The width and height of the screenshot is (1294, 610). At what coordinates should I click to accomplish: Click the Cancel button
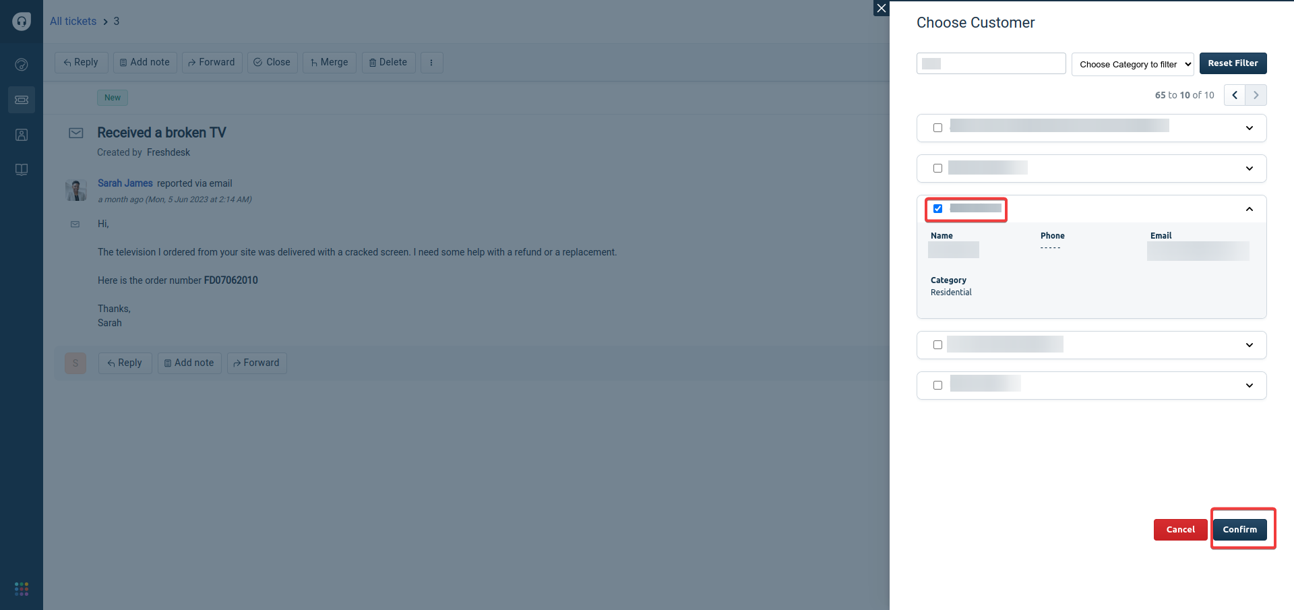(1181, 530)
